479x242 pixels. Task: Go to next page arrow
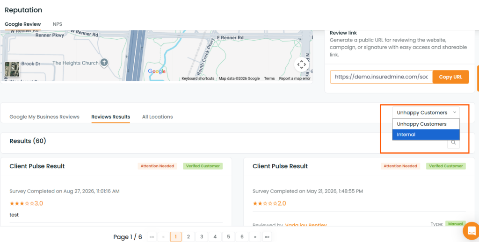[x=255, y=237]
